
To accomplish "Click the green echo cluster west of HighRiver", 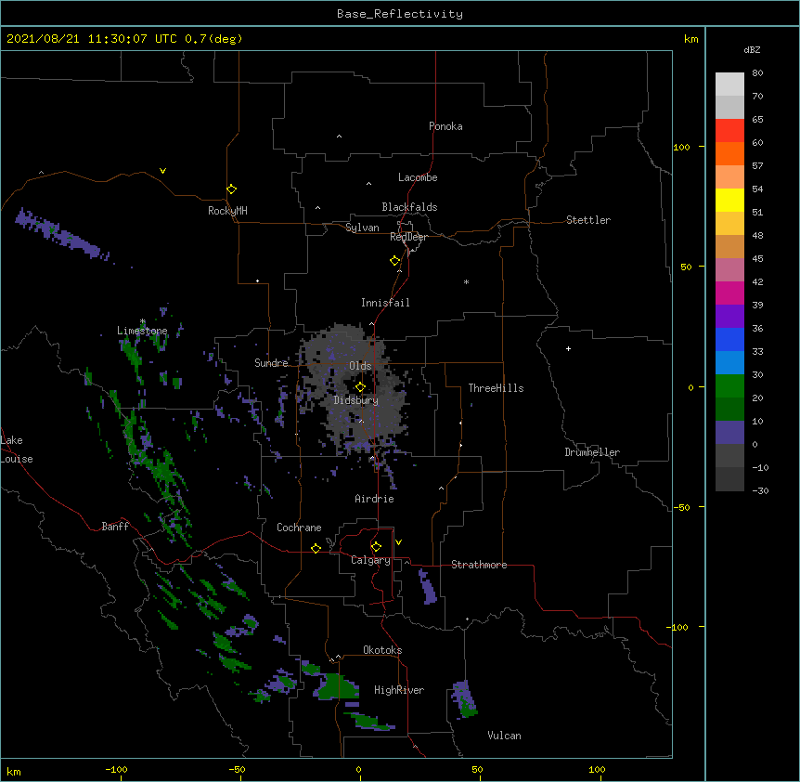I will [x=337, y=686].
